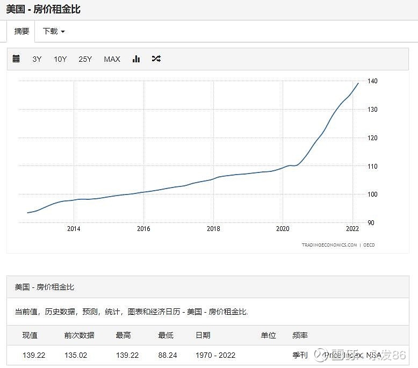418x368 pixels.
Task: Click the 130 y-axis label
Action: point(372,110)
